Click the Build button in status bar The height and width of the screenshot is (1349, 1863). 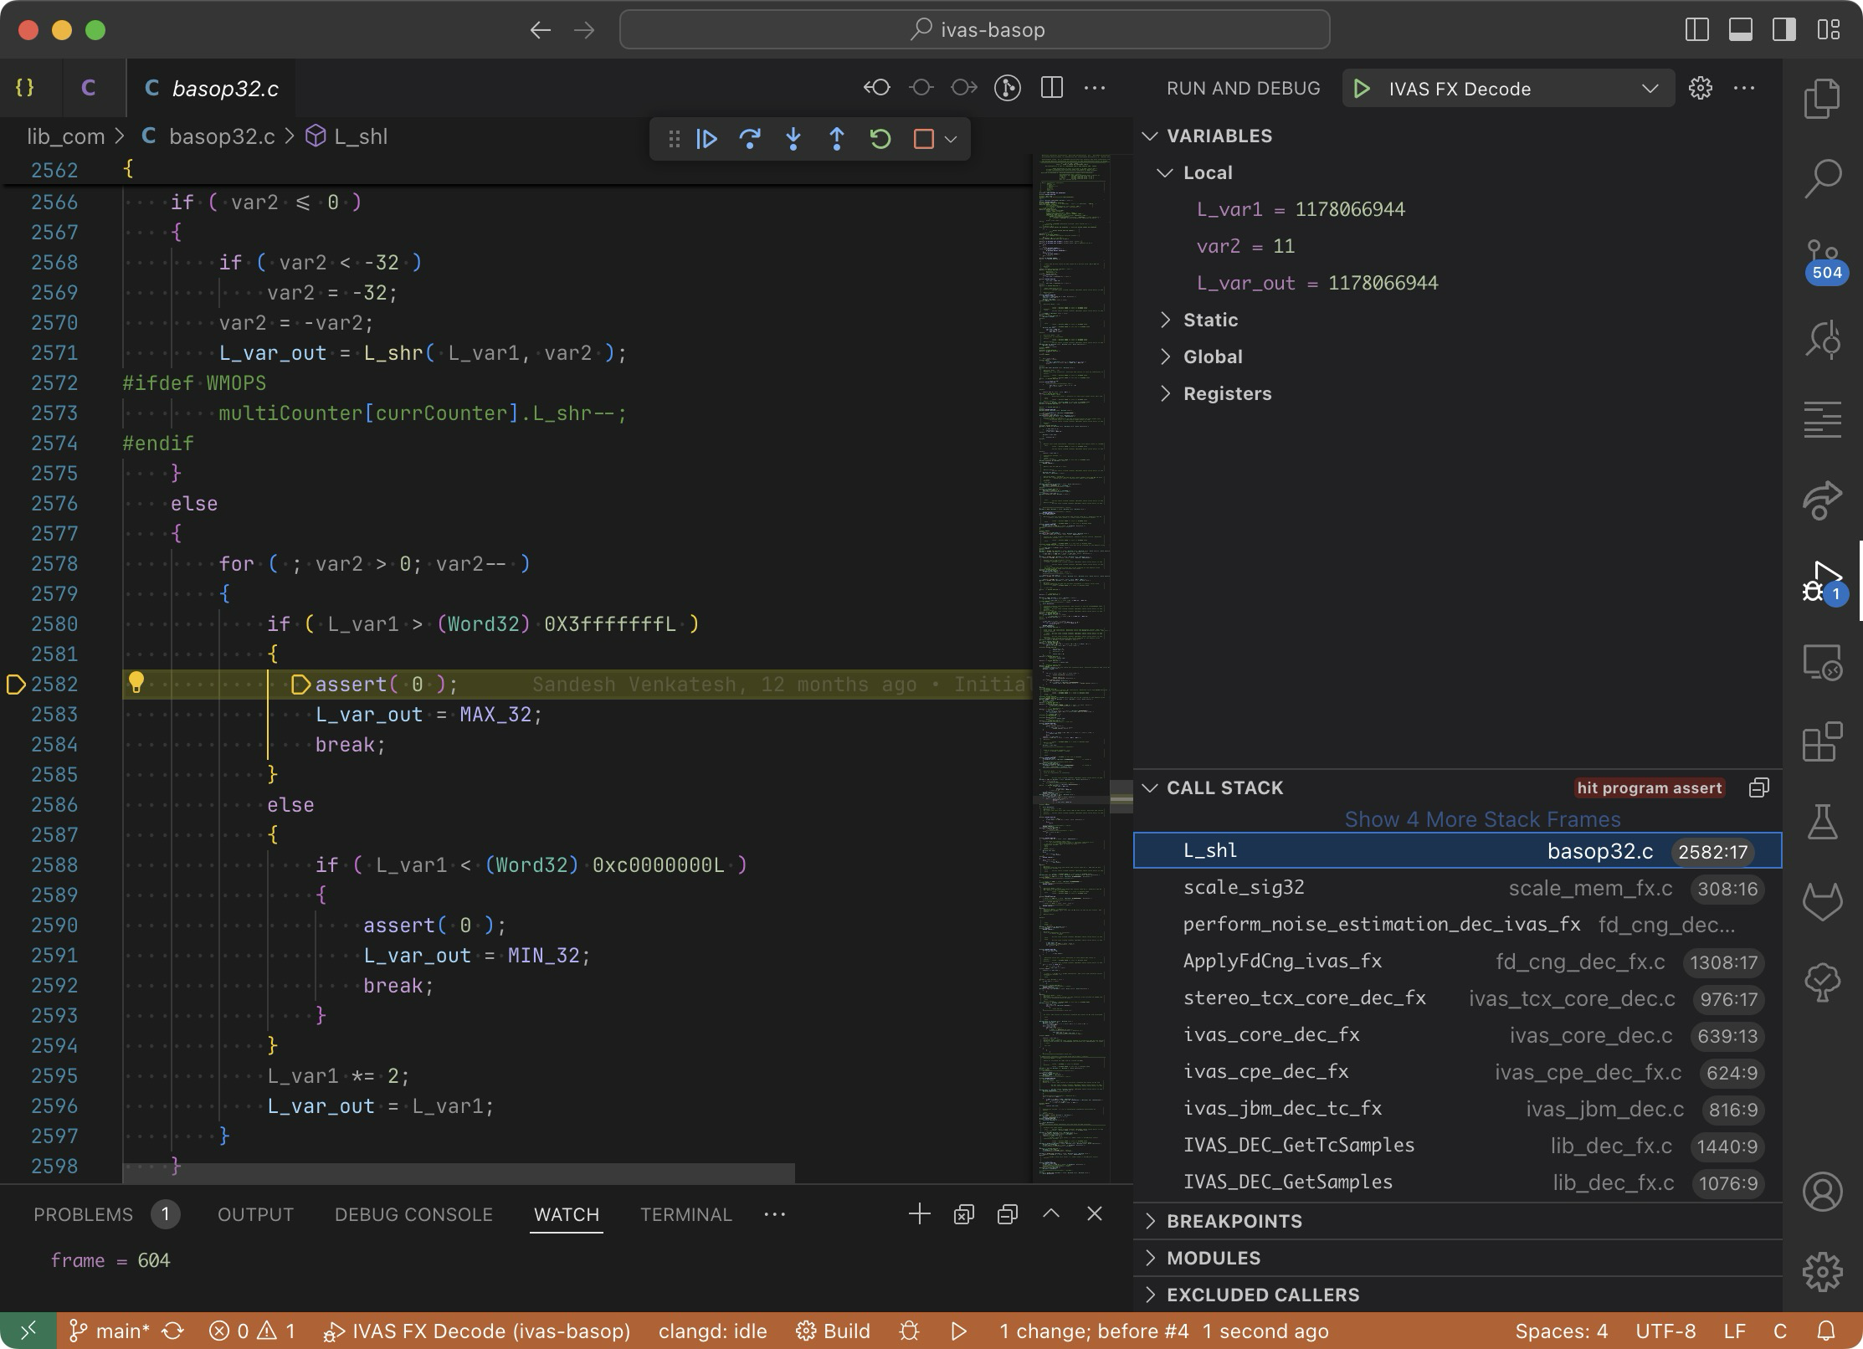pos(834,1331)
